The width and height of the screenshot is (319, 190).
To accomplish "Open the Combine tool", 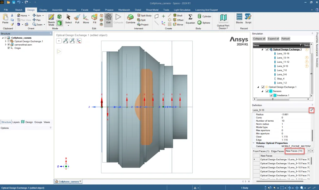I will [131, 19].
